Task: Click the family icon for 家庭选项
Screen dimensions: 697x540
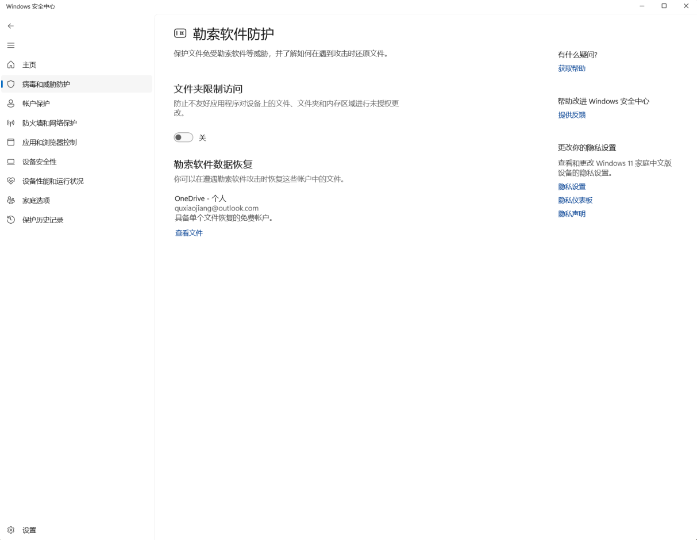Action: 11,200
